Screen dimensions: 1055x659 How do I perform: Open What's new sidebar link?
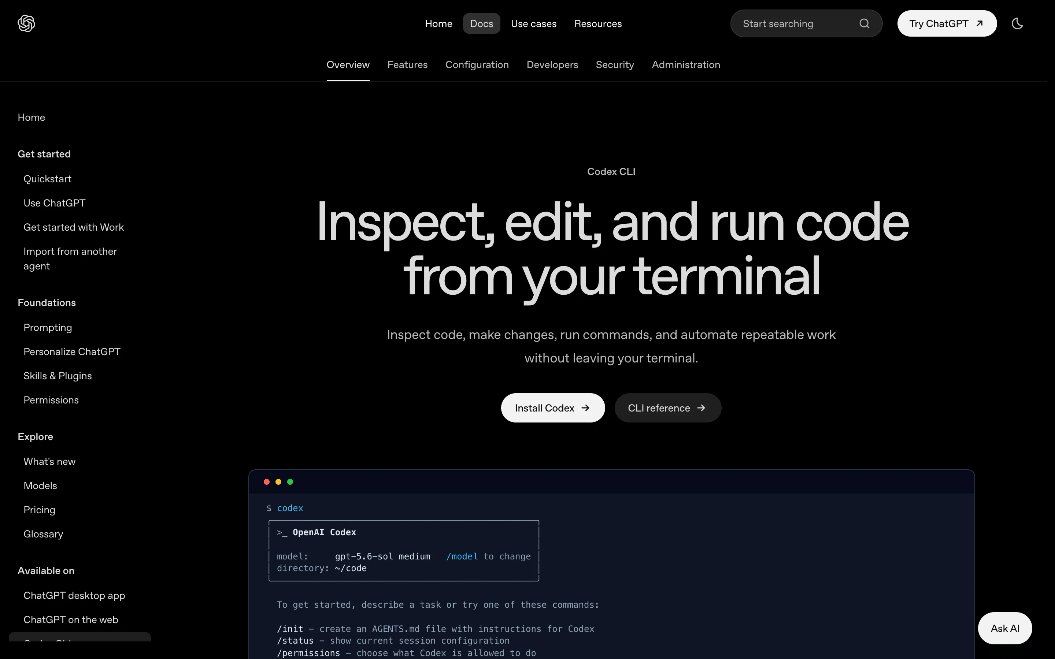49,462
